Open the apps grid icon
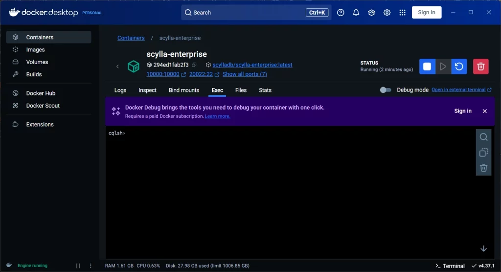This screenshot has height=272, width=501. coord(402,12)
